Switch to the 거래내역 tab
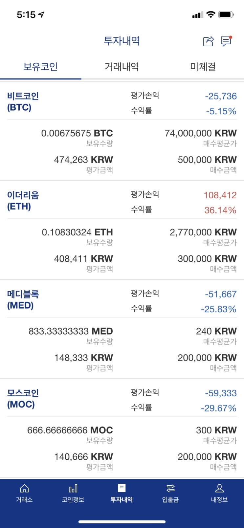 pyautogui.click(x=122, y=67)
